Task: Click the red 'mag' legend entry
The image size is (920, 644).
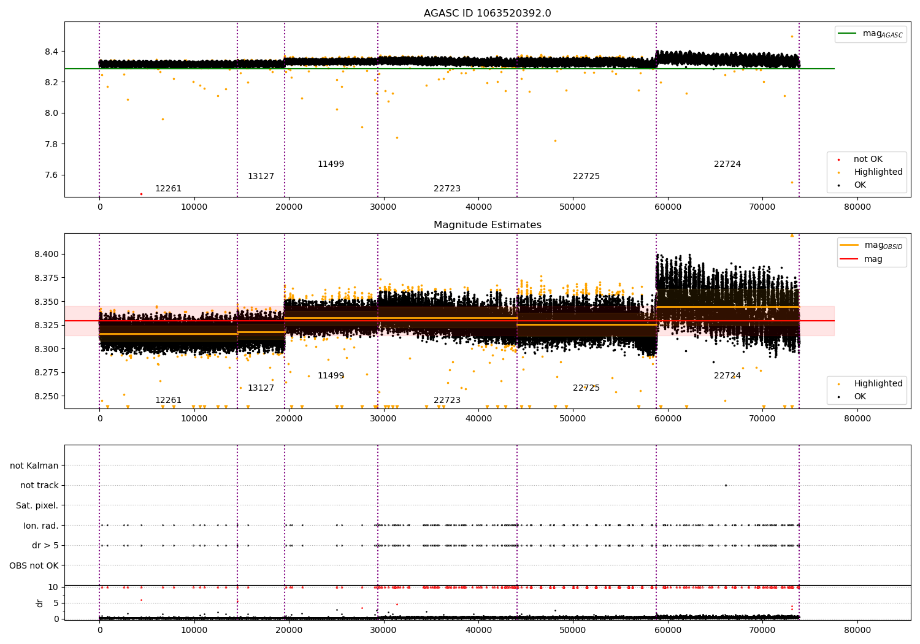Action: (x=862, y=259)
